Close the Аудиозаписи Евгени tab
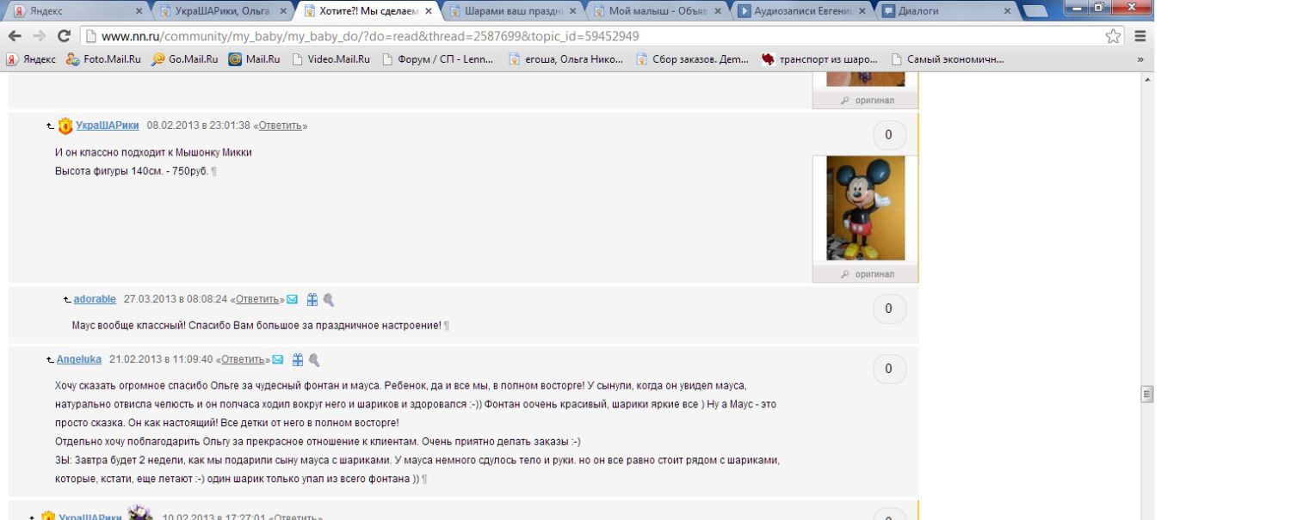The width and height of the screenshot is (1291, 520). coord(862,11)
